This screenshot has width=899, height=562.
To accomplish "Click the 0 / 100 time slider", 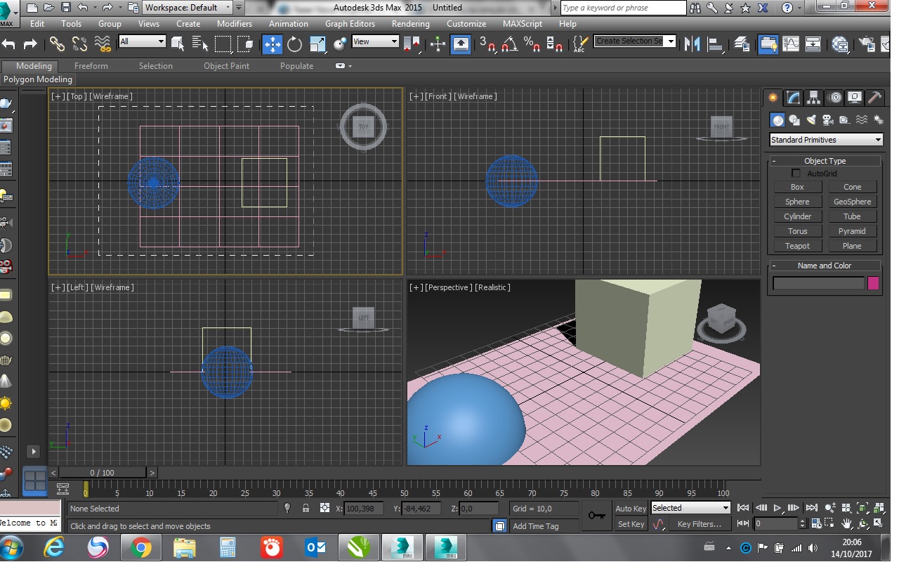I will click(103, 473).
